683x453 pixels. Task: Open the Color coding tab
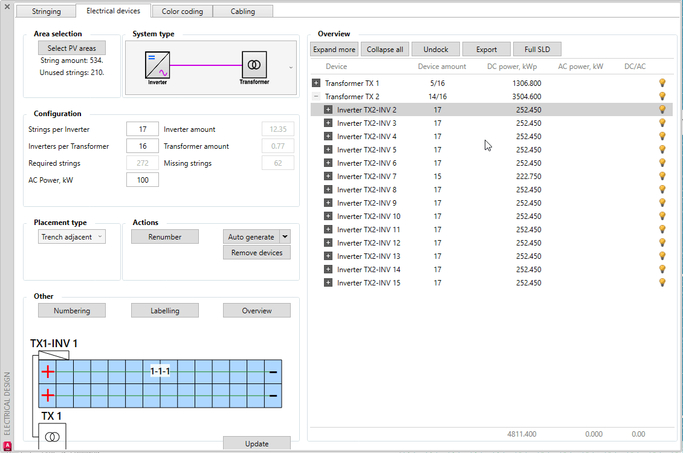click(183, 11)
